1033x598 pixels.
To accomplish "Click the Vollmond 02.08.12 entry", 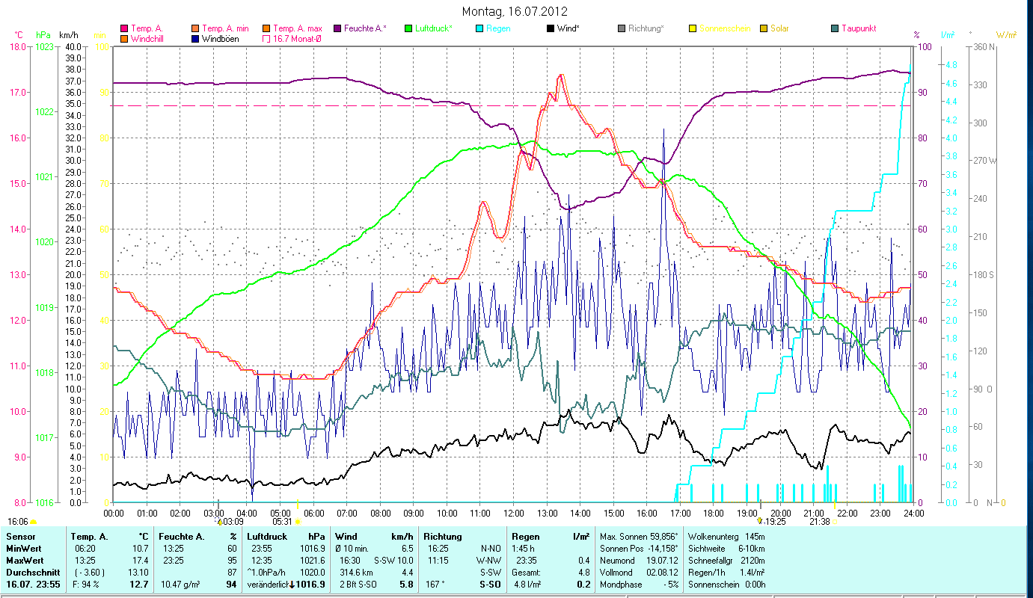I will pos(637,573).
